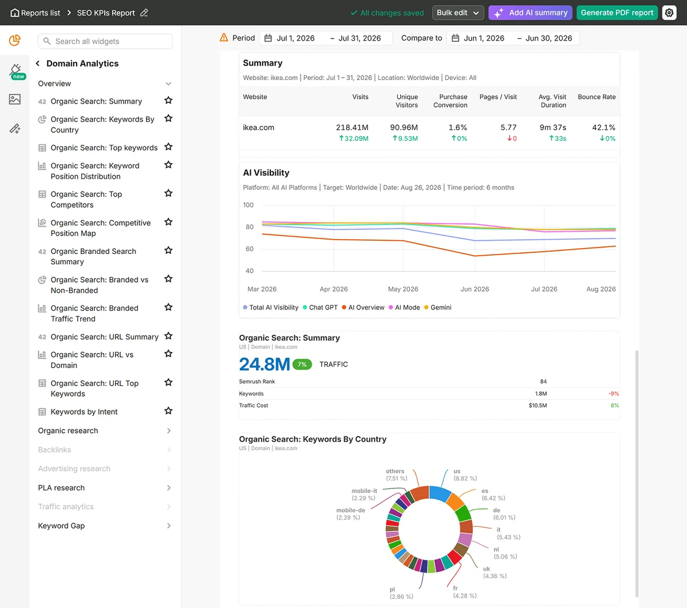Image resolution: width=687 pixels, height=608 pixels.
Task: Click the magnifier icon in widget search
Action: click(47, 41)
